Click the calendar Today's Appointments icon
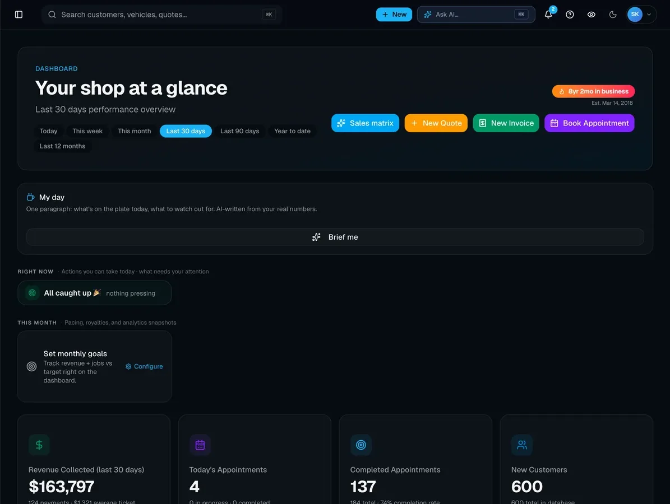The image size is (670, 504). pos(200,445)
